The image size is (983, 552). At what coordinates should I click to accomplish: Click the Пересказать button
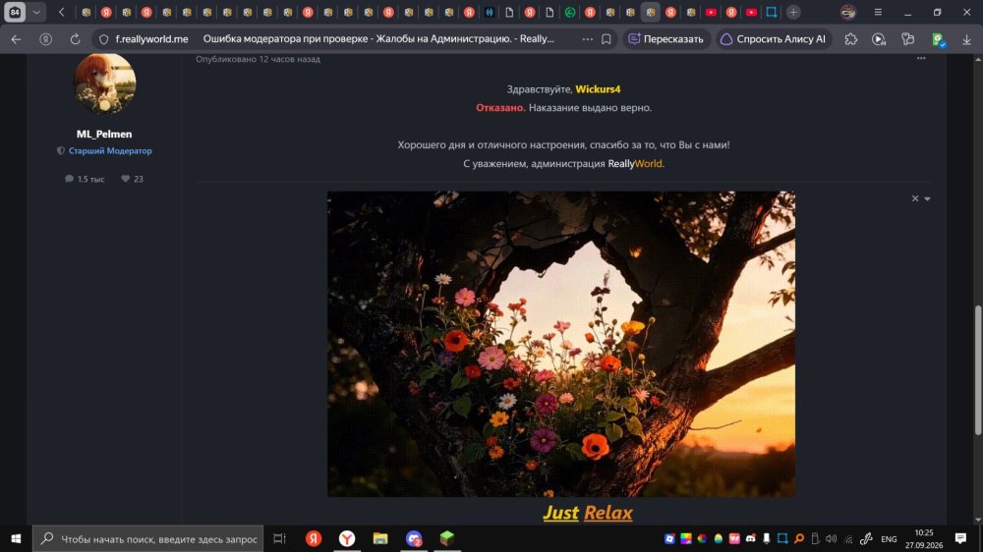pos(665,39)
